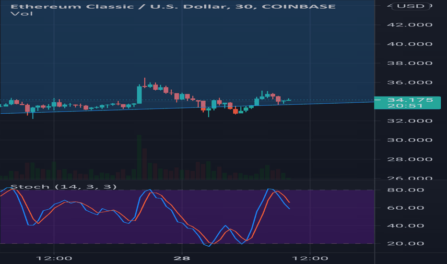447x264 pixels.
Task: Select the large green breakout candle near 36.000
Action: pos(139,95)
